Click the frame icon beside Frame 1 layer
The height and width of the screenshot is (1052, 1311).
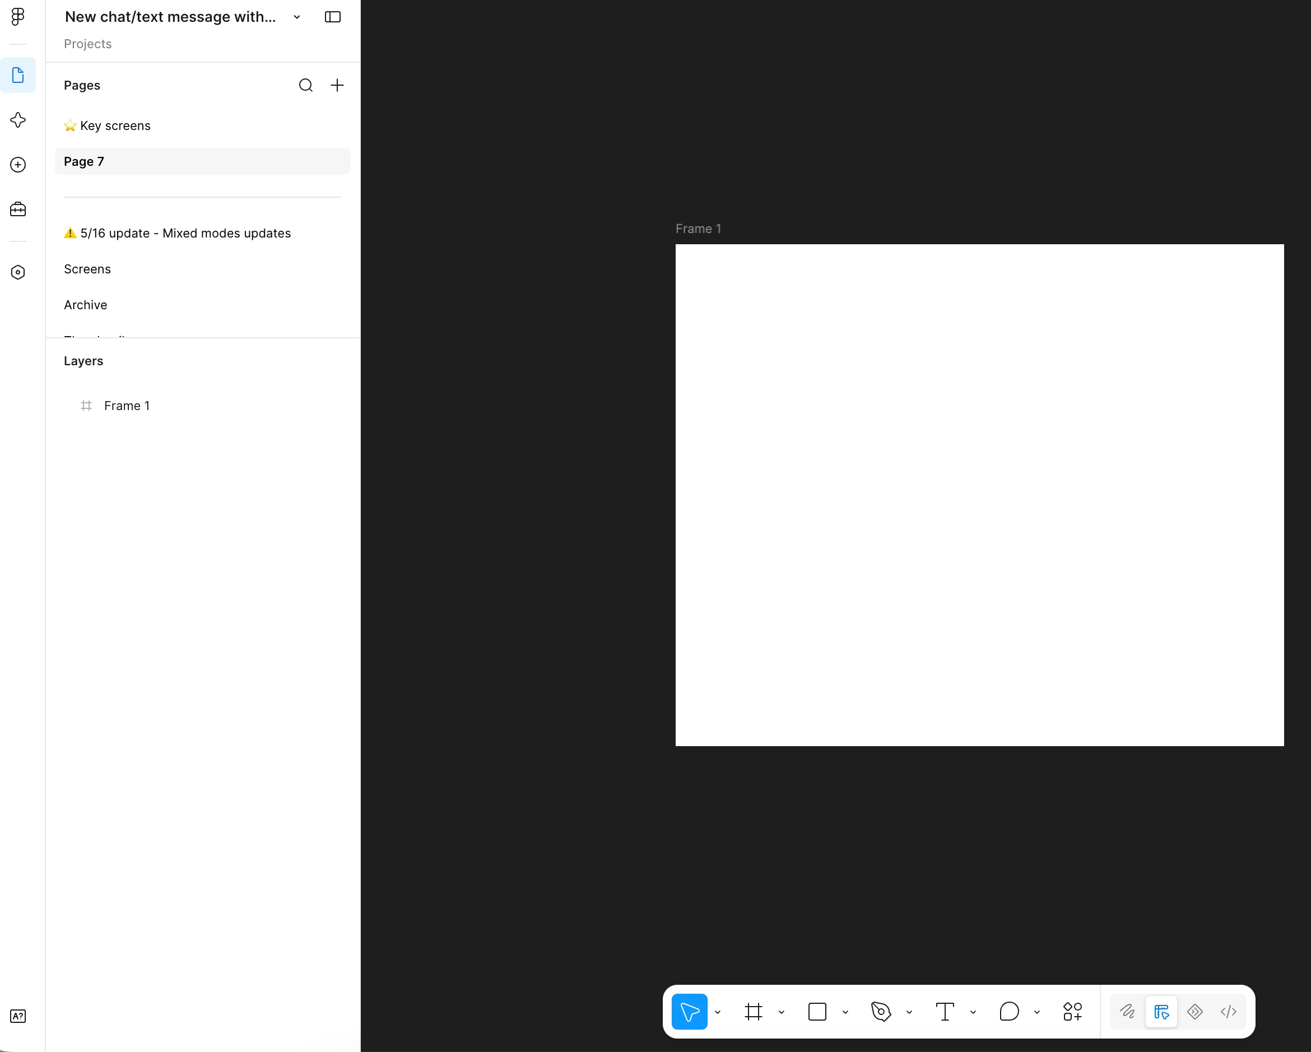(x=86, y=406)
